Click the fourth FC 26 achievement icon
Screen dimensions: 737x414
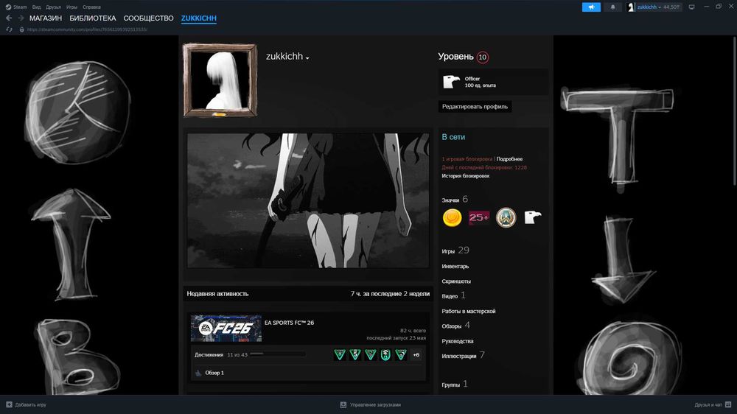point(385,354)
